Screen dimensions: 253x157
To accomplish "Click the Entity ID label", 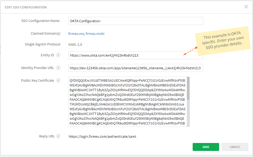I will click(x=47, y=55).
